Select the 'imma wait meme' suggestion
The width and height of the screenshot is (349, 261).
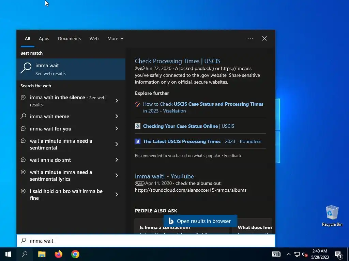49,116
